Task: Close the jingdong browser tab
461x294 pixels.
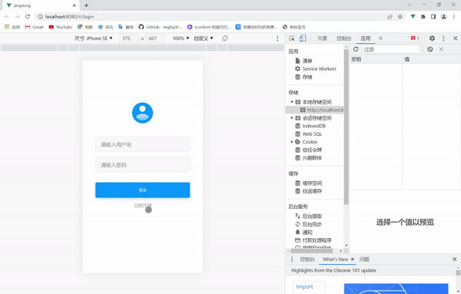Action: [x=74, y=5]
